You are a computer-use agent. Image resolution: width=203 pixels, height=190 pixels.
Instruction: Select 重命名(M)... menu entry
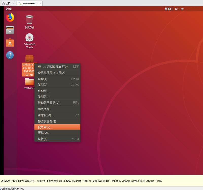57,115
